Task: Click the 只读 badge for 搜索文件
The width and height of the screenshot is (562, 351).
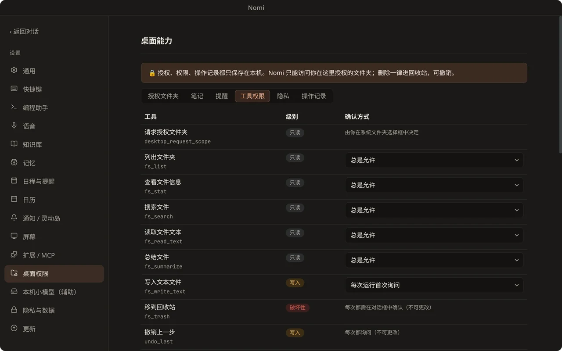Action: coord(295,208)
